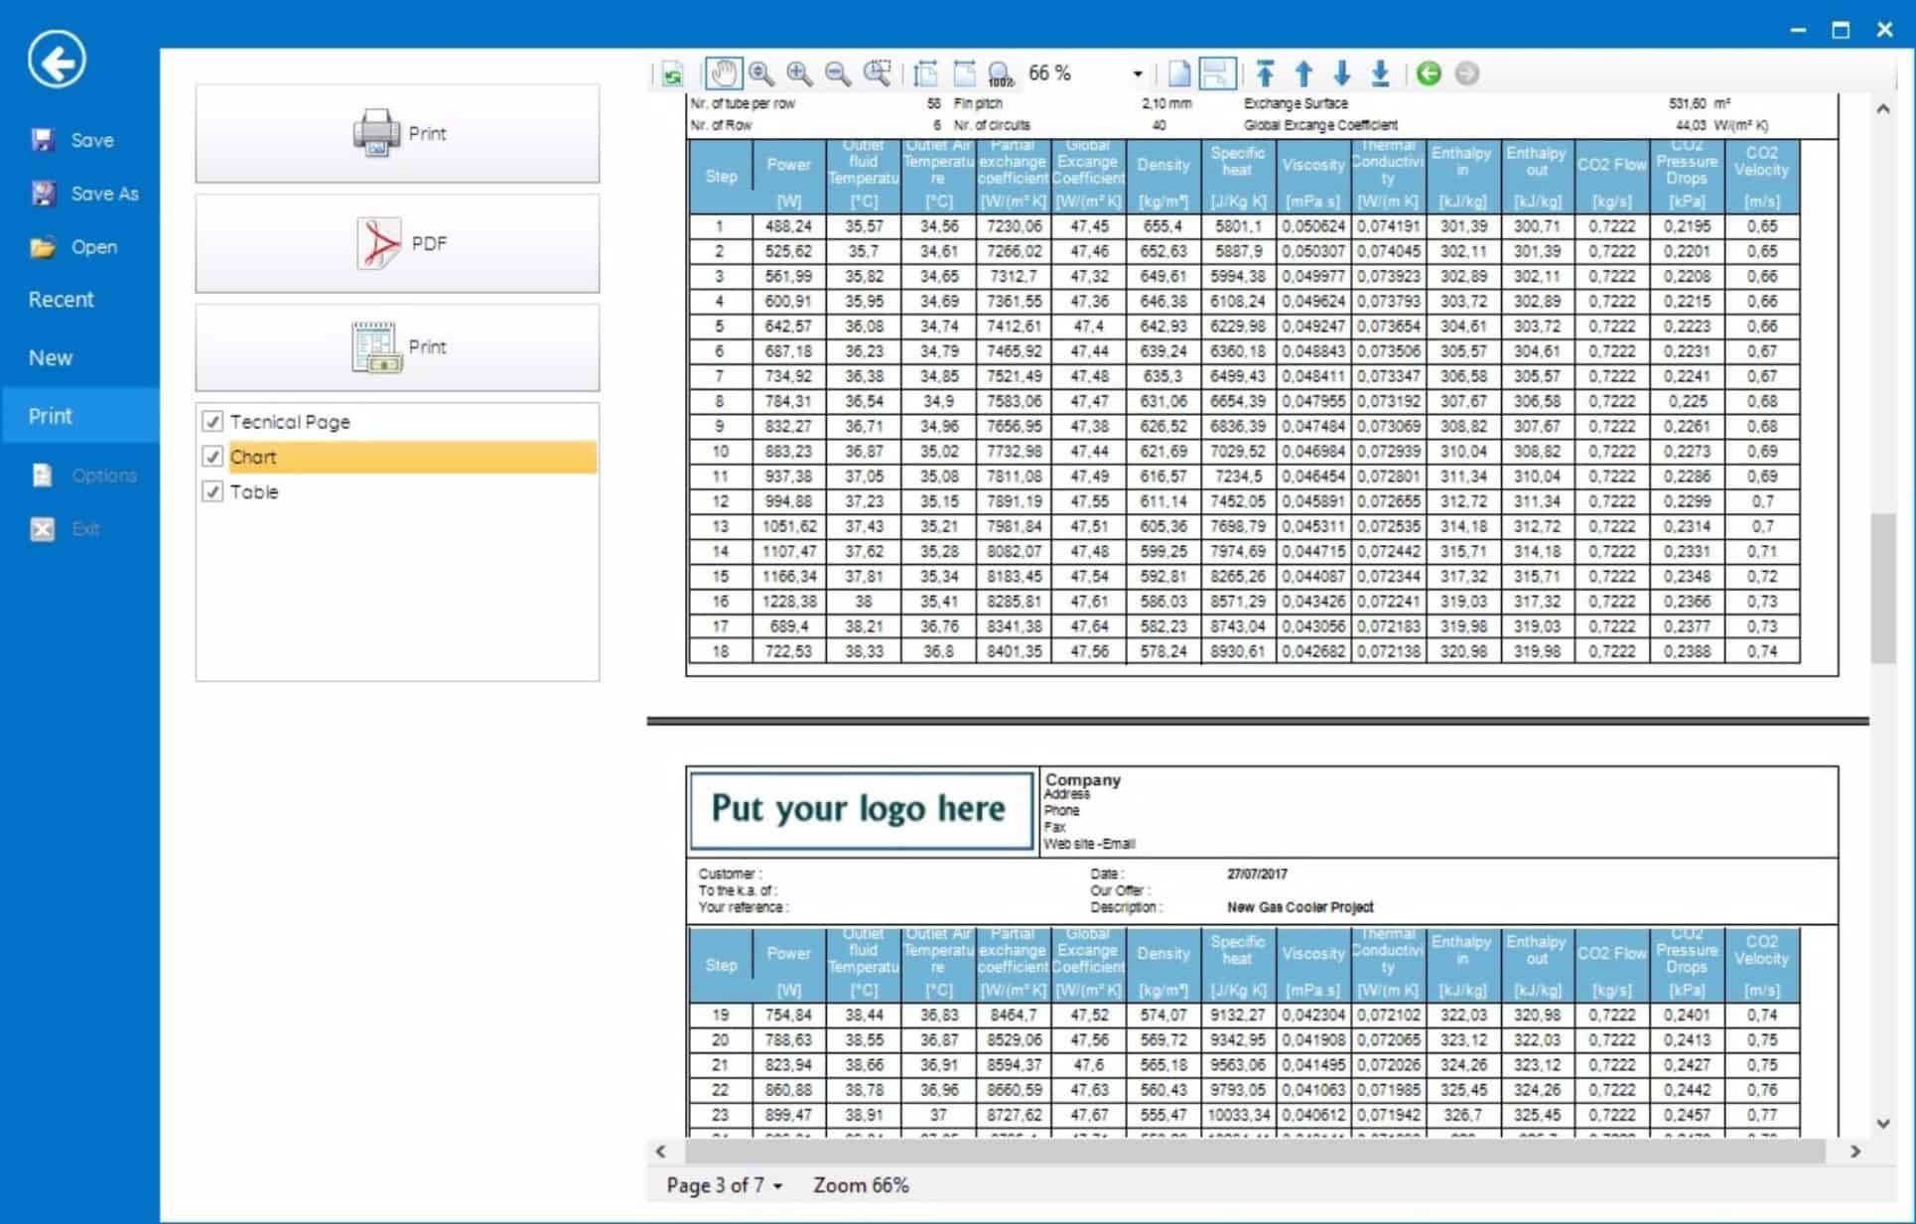Set zoom to 100% icon

(x=1001, y=73)
